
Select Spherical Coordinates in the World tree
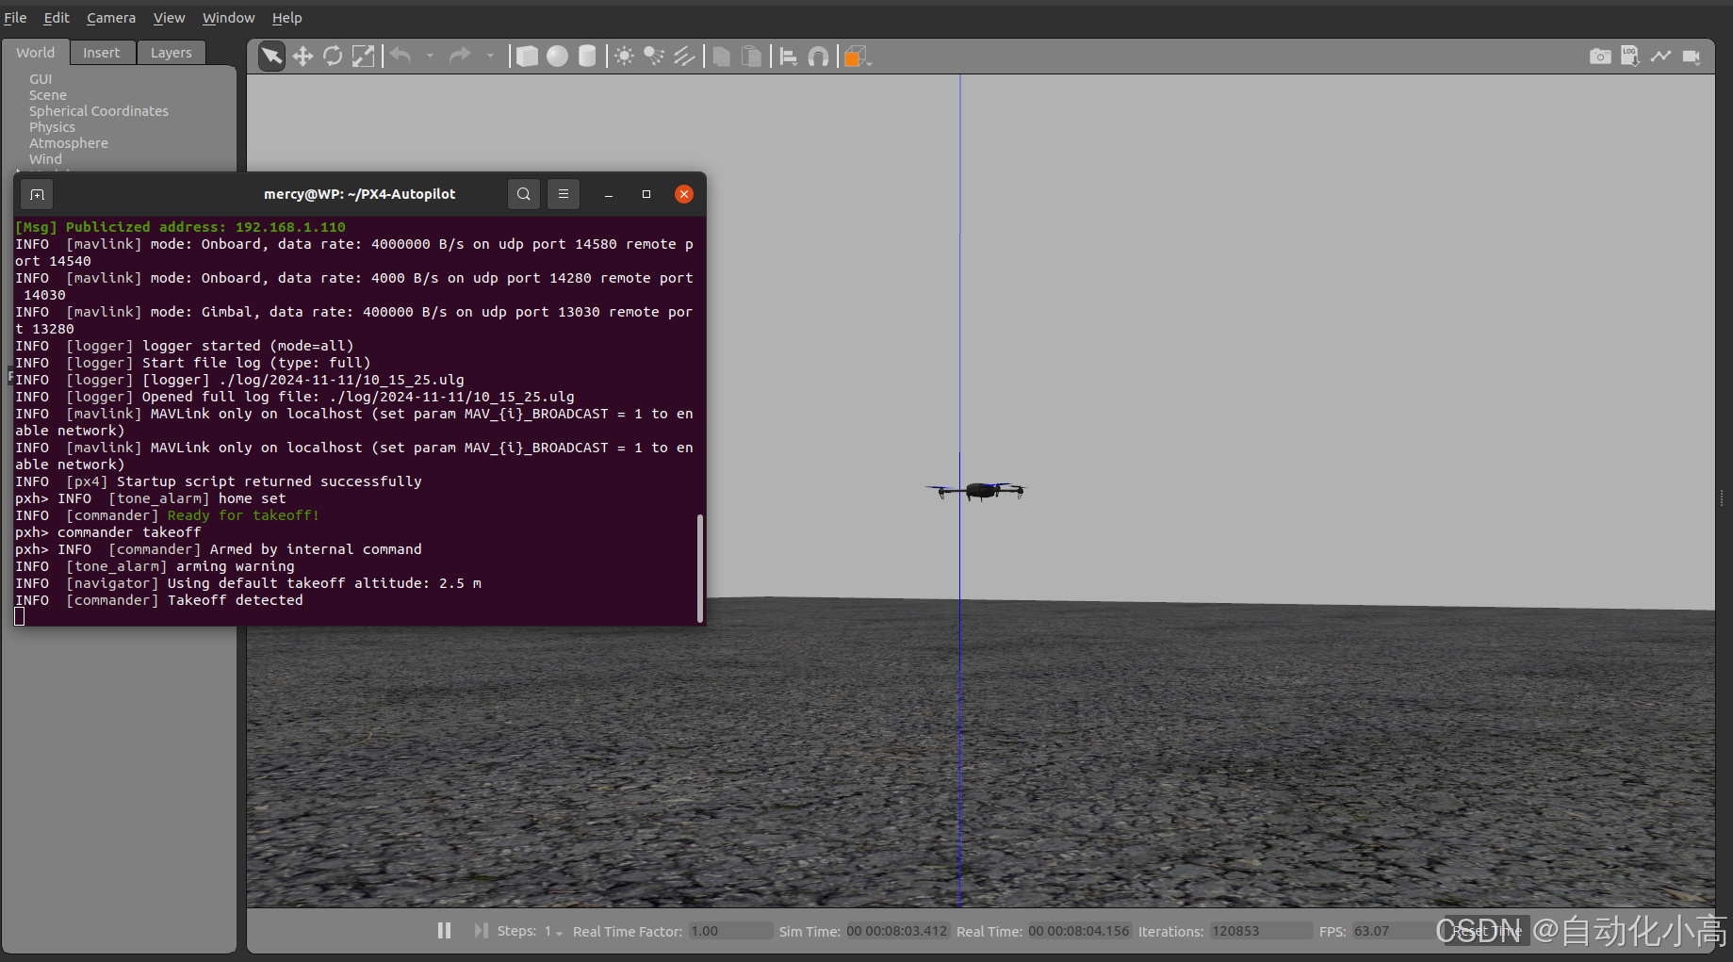coord(99,111)
